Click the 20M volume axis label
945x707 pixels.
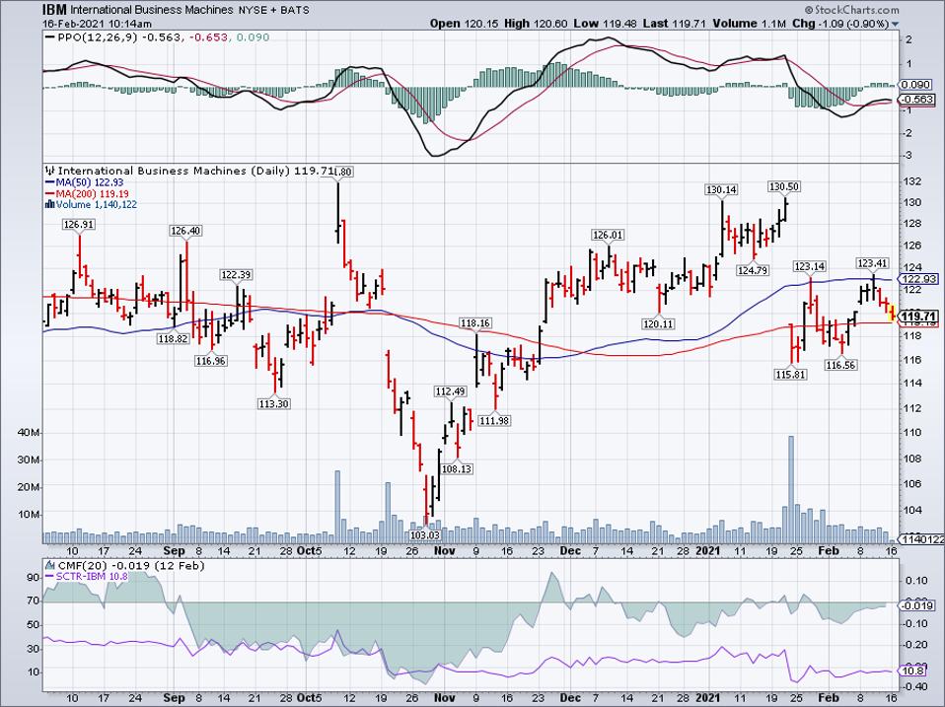click(x=29, y=487)
